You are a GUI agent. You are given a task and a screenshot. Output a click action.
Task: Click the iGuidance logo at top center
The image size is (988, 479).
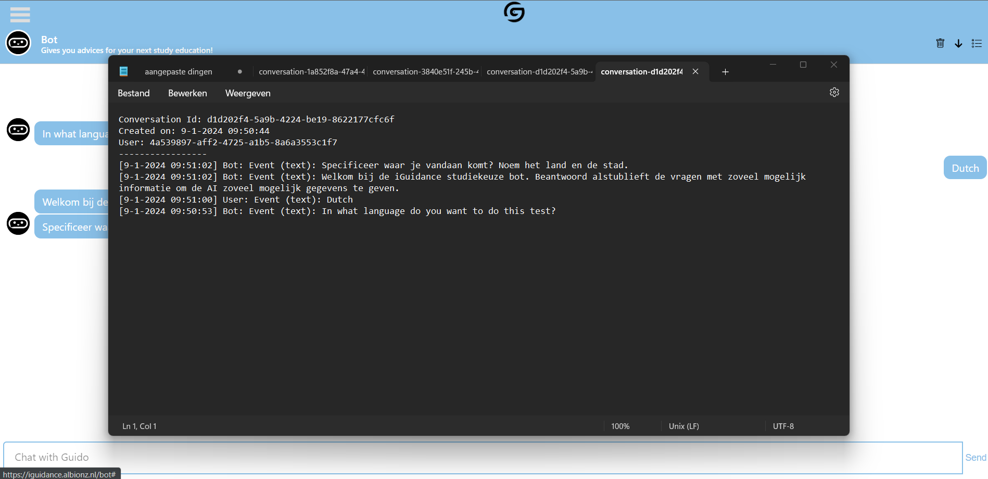(x=514, y=12)
